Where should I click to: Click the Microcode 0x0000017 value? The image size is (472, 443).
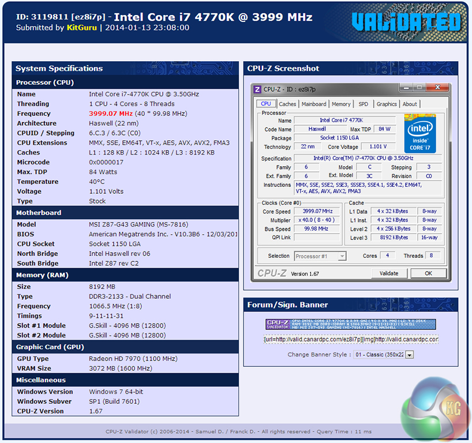click(x=106, y=162)
